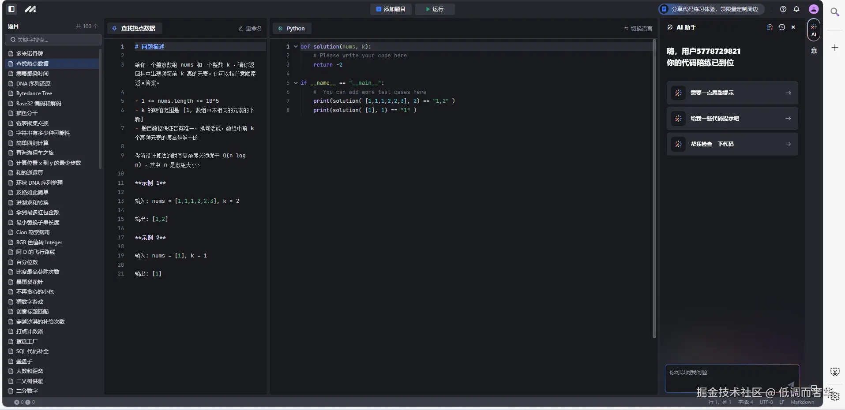Click the 添加题目 button
Viewport: 845px width, 410px height.
(391, 9)
